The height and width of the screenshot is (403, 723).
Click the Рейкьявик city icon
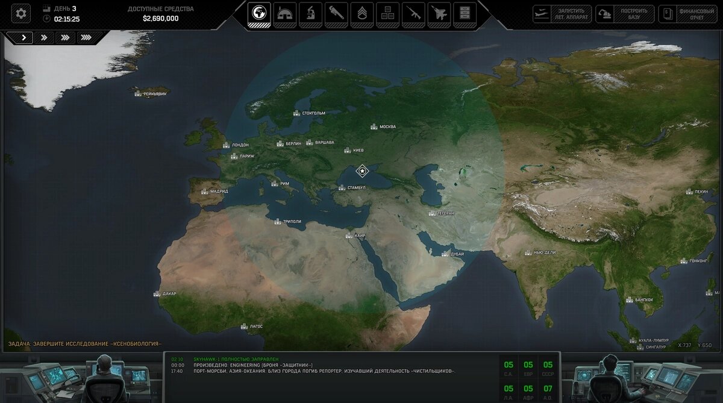pos(137,94)
